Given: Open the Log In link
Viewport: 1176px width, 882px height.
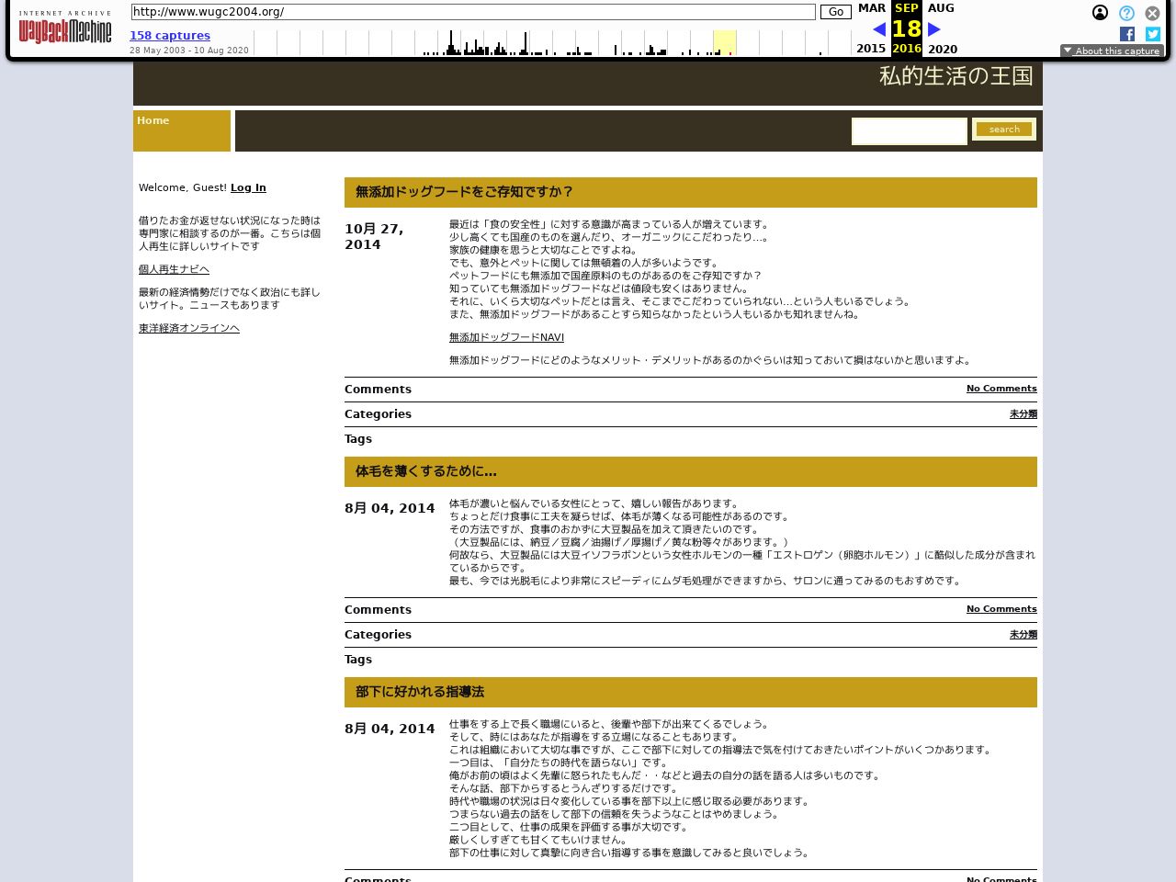Looking at the screenshot, I should point(248,187).
